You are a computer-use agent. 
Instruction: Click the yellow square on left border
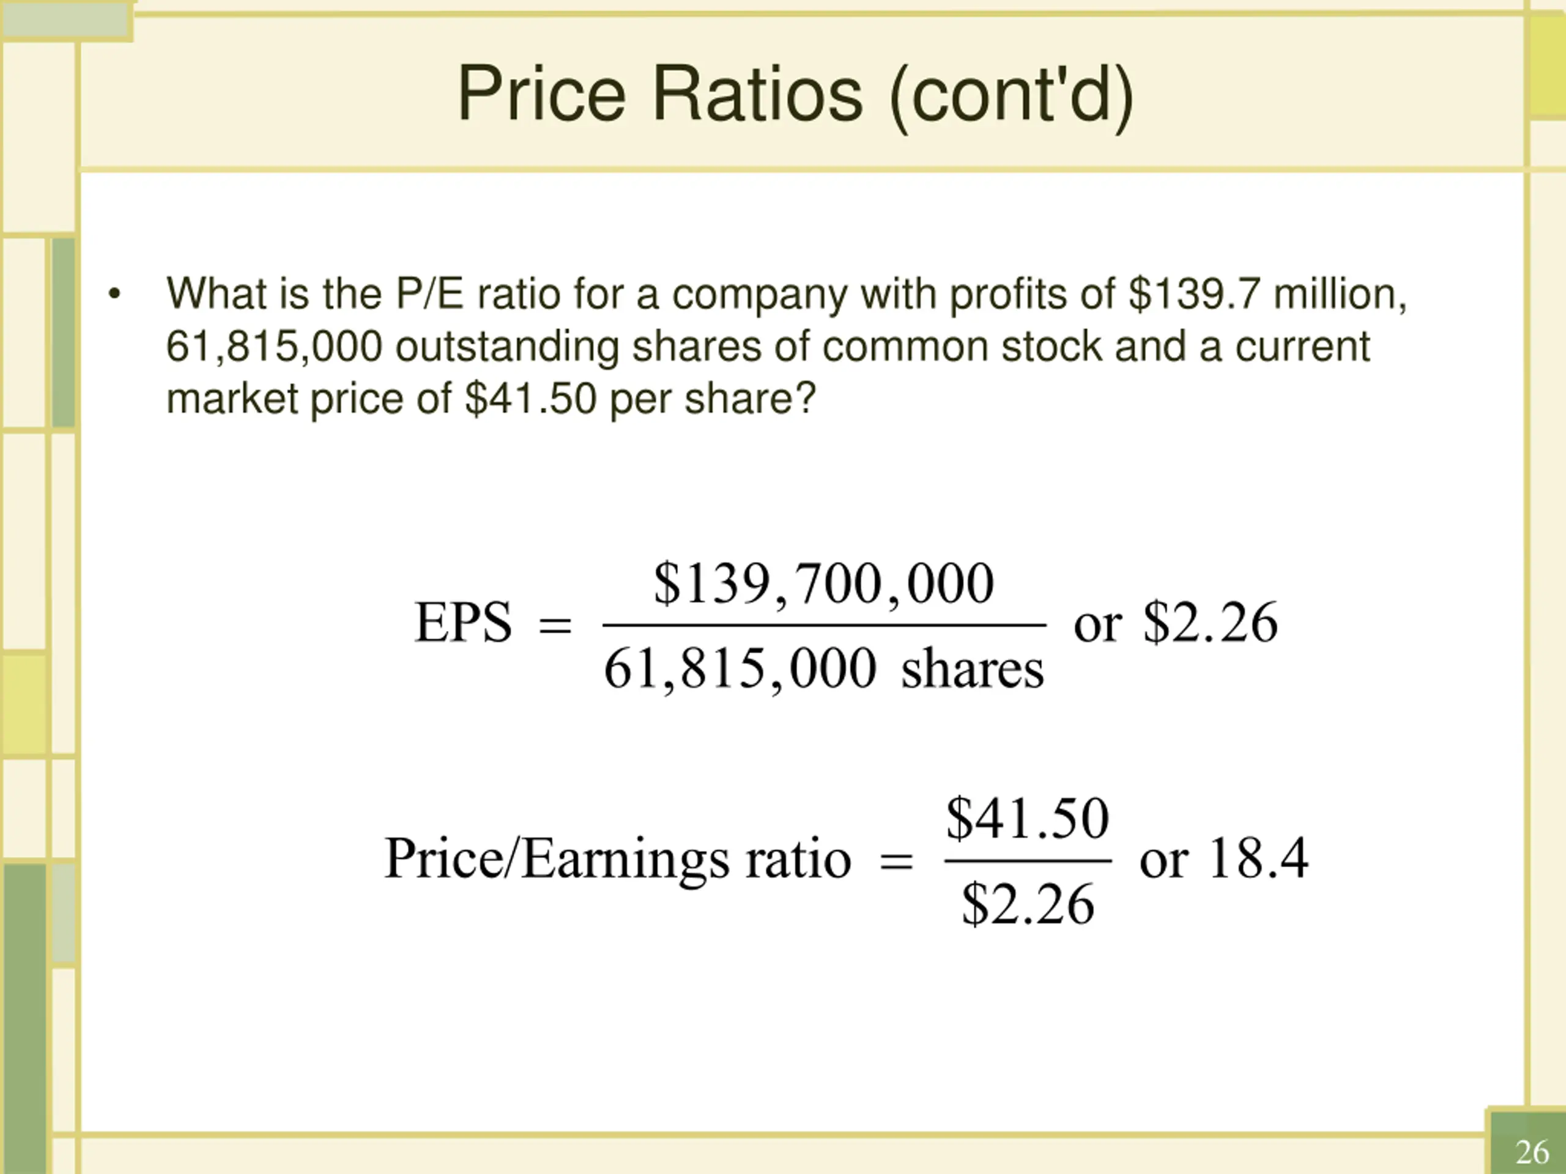[24, 704]
